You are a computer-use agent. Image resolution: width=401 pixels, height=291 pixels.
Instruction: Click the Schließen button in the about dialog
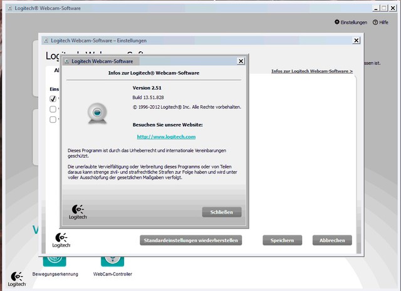click(221, 212)
